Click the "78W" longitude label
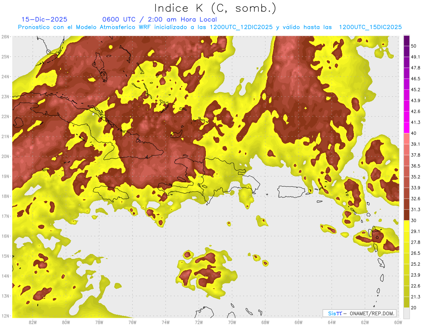The height and width of the screenshot is (327, 423). click(x=99, y=322)
